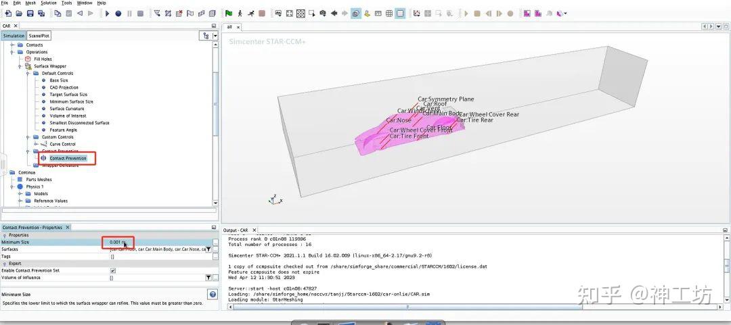Uncheck Enable Contact Prevention Set checkbox
Image resolution: width=731 pixels, height=325 pixels.
pos(113,270)
